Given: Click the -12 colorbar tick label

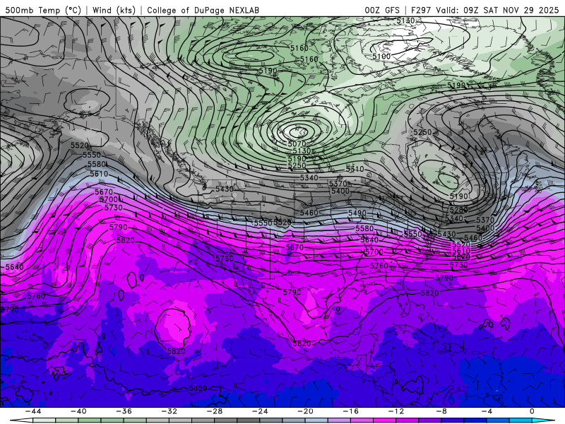Looking at the screenshot, I should [x=396, y=411].
